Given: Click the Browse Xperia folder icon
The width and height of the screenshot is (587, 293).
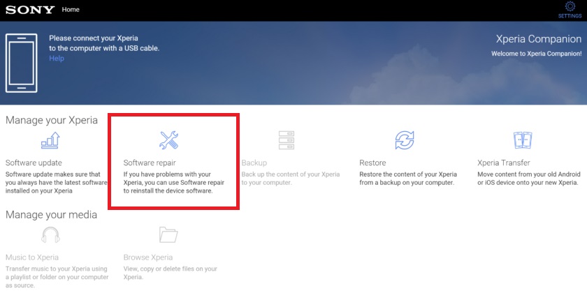Looking at the screenshot, I should point(168,234).
